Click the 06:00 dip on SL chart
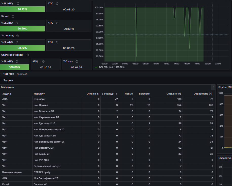232x186 pixels. (x=136, y=56)
